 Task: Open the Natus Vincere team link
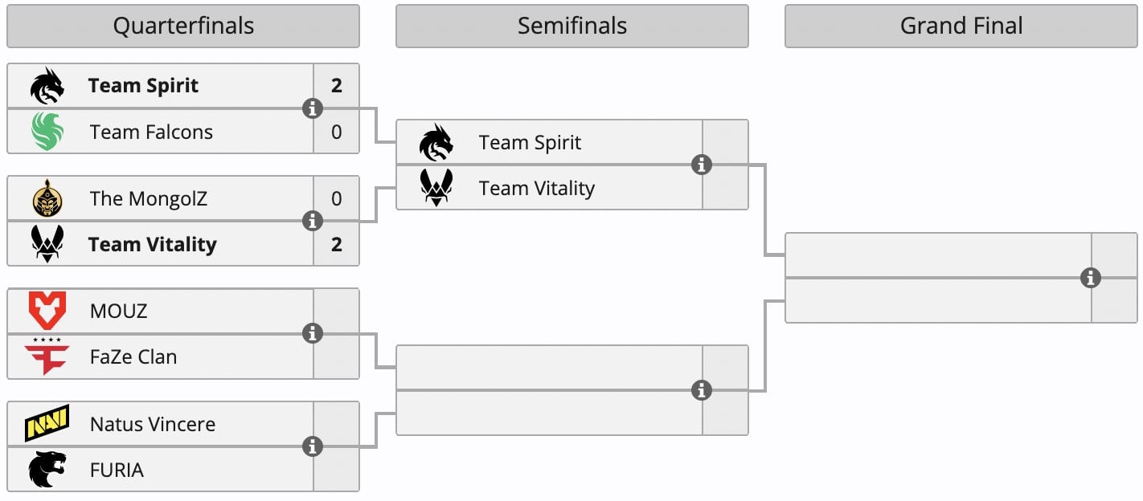pyautogui.click(x=153, y=424)
